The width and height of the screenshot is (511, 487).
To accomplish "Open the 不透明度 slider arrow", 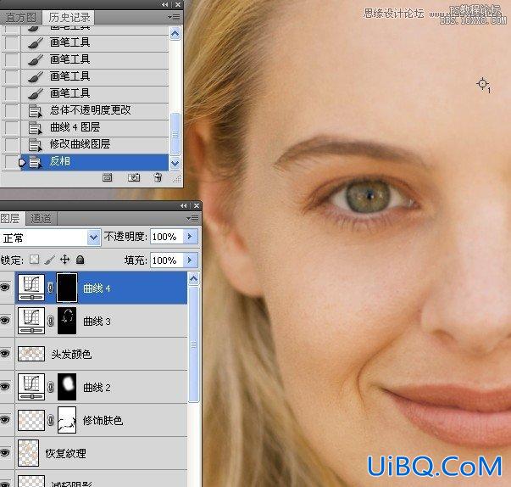I will 190,237.
